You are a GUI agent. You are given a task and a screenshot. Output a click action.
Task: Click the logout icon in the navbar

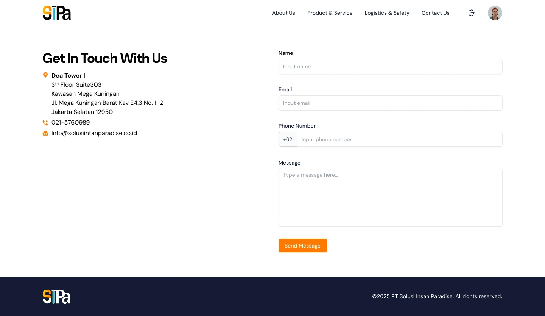coord(471,13)
